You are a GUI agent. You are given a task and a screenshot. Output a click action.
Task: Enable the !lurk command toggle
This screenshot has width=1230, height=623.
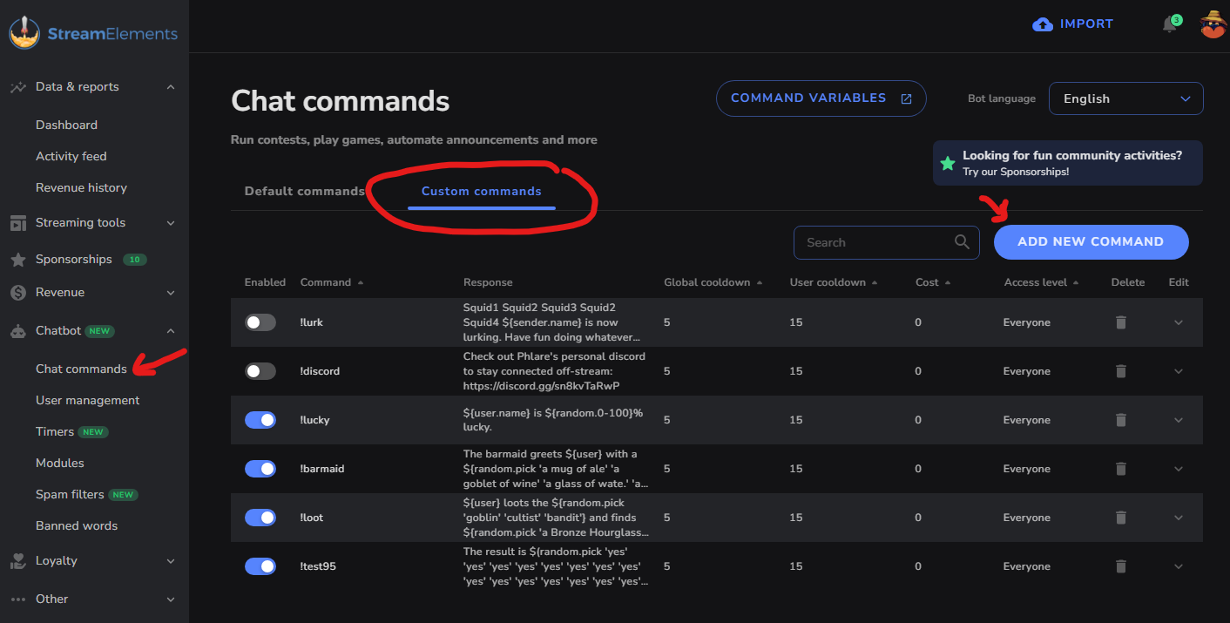(x=260, y=322)
